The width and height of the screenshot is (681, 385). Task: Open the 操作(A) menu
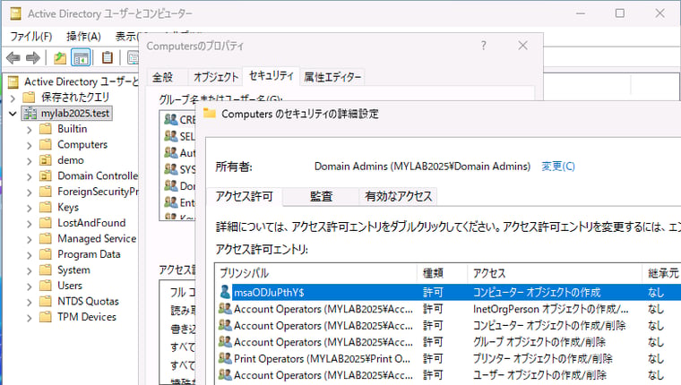[x=83, y=37]
